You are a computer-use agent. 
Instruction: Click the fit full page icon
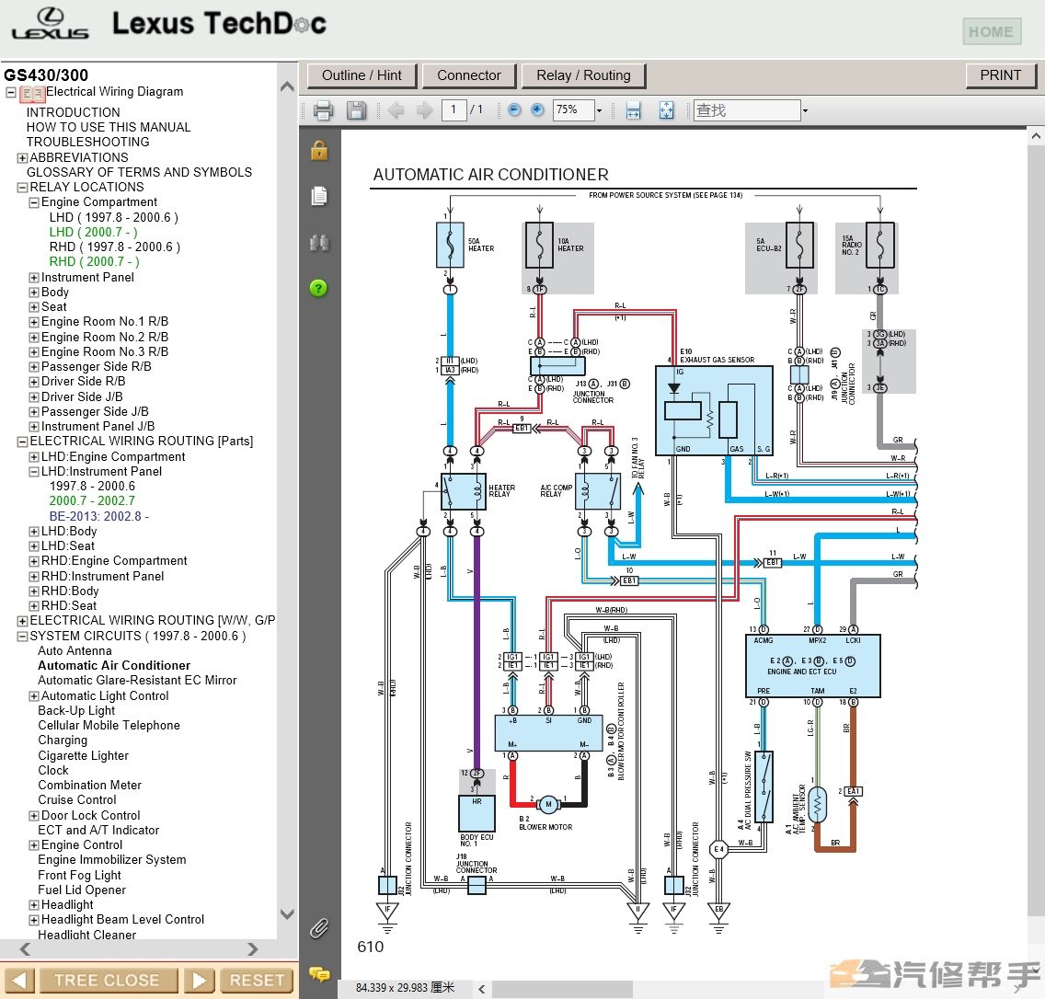tap(666, 110)
